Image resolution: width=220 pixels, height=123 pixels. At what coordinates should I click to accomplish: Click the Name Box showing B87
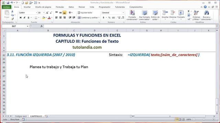coord(14,26)
